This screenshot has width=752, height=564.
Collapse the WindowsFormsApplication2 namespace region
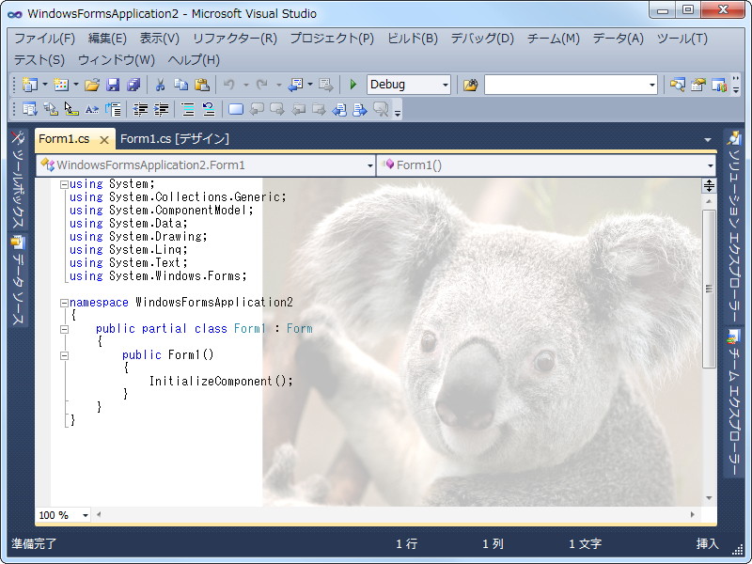tap(64, 302)
